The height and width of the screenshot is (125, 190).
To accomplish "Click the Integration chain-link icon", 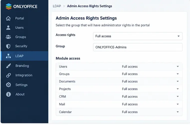I will click(9, 75).
